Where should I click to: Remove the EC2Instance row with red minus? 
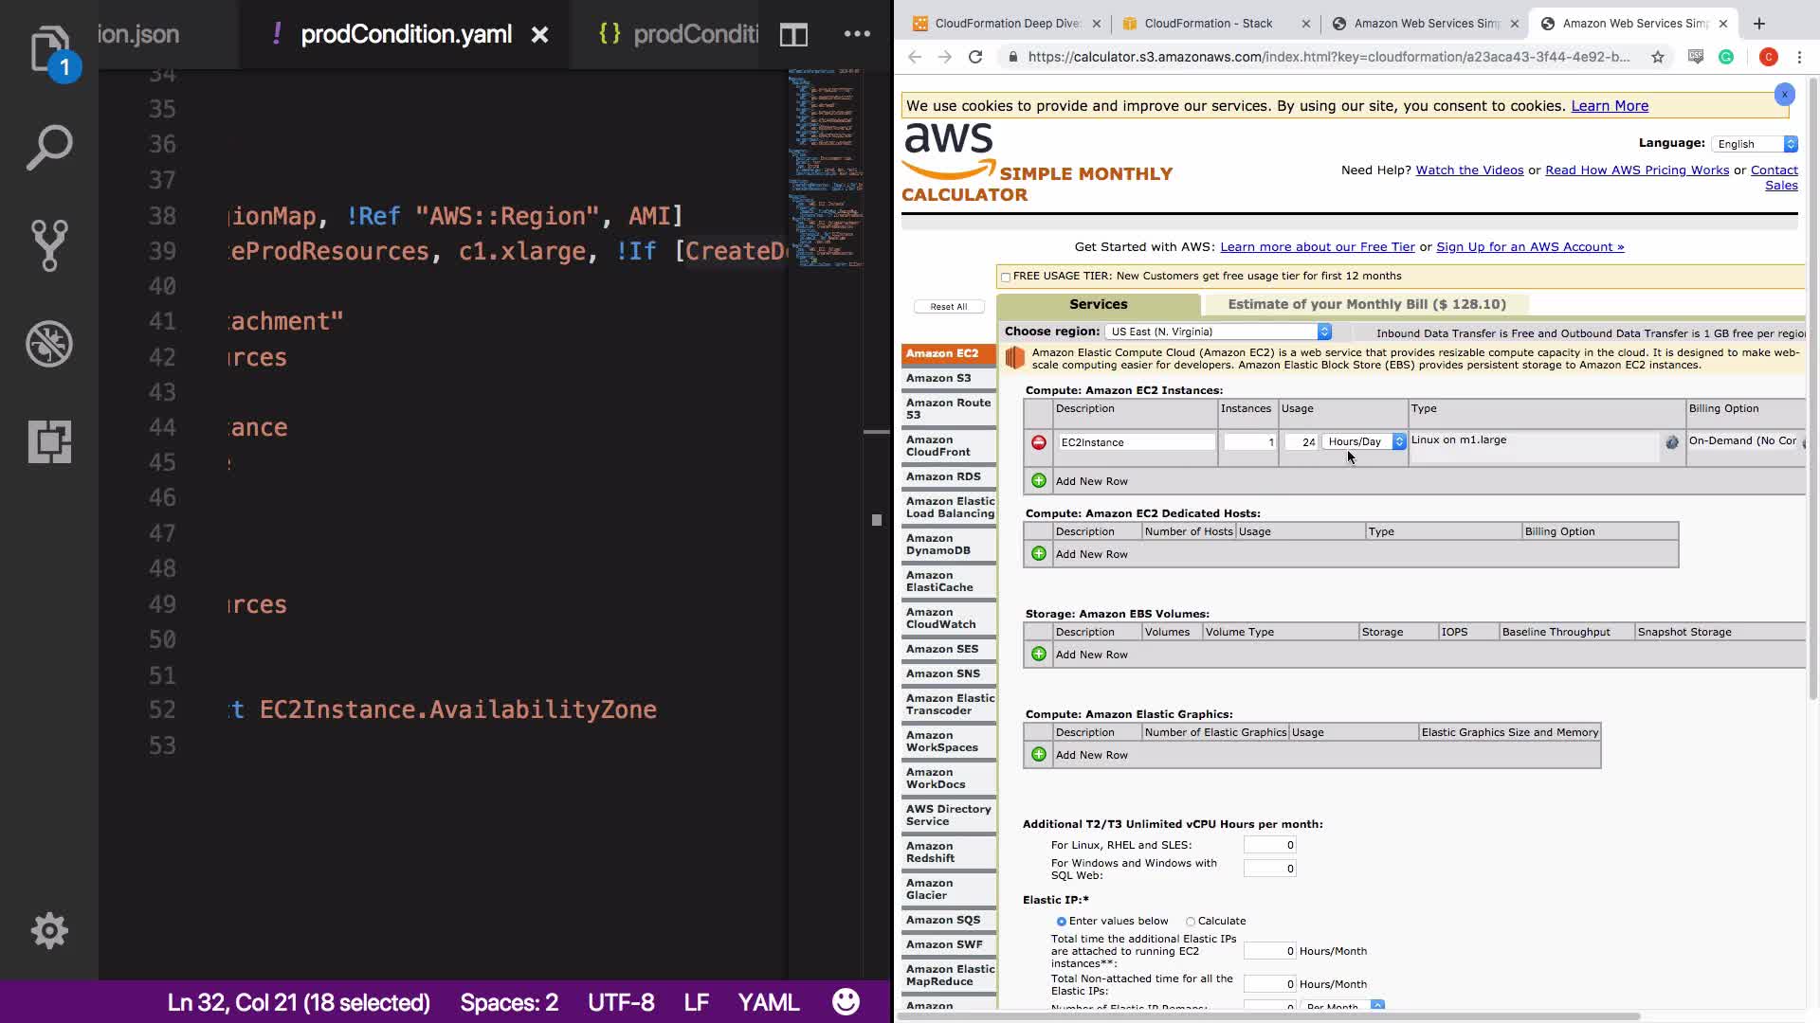1039,442
